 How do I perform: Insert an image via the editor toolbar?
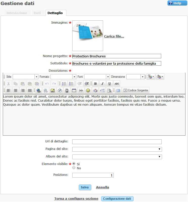click(53, 90)
